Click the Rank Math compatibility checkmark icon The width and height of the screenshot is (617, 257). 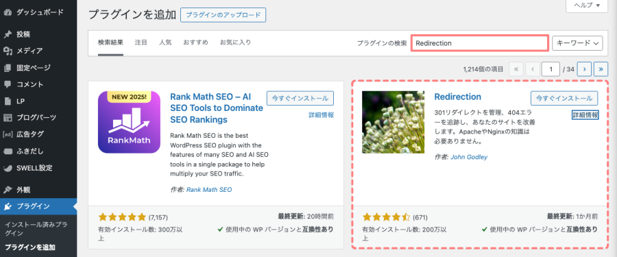point(220,229)
